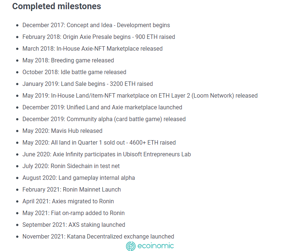Viewport: 300px width, 251px height.
Task: Click May 2020 Mavis Hub released
Action: coord(62,131)
